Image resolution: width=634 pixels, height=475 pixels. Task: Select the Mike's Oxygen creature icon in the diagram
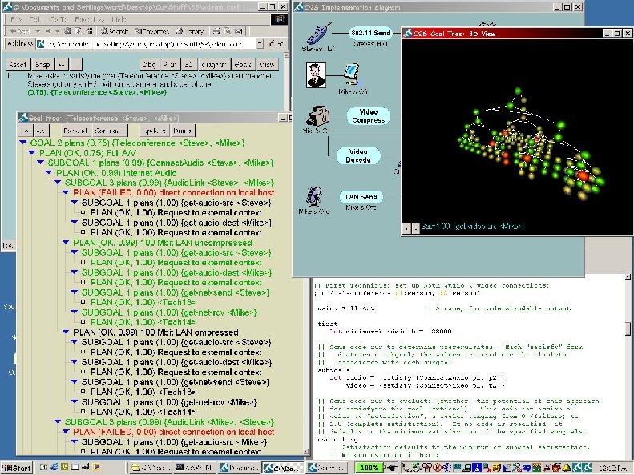[x=313, y=197]
